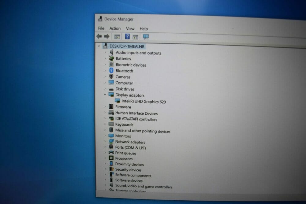Viewport: 306px width, 204px height.
Task: Click the Processors chip icon
Action: [111, 158]
